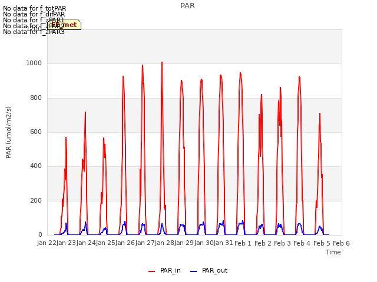This screenshot has width=377, height=282.
Task: Click the red PAR_in legend swatch
Action: [152, 271]
